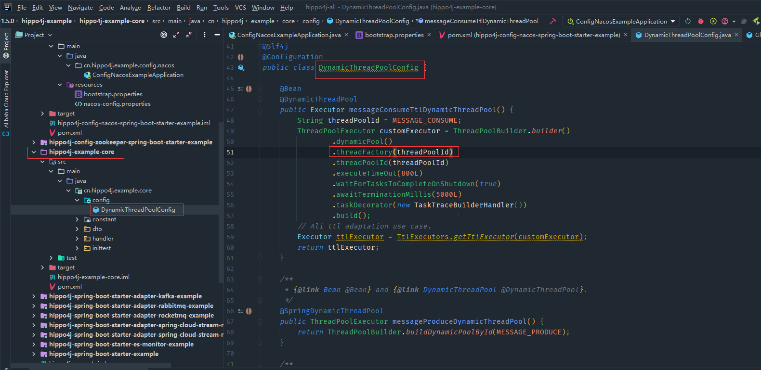Open the Refactor menu
This screenshot has height=370, width=761.
coord(159,7)
